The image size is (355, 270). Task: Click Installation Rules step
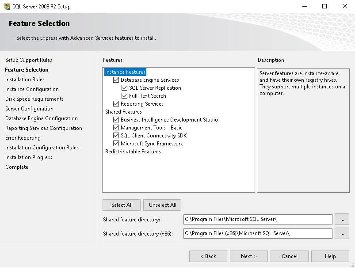pyautogui.click(x=25, y=80)
